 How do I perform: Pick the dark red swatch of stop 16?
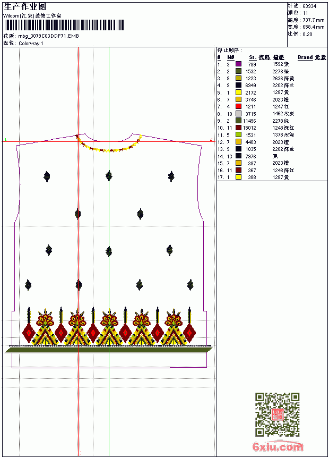[238, 170]
